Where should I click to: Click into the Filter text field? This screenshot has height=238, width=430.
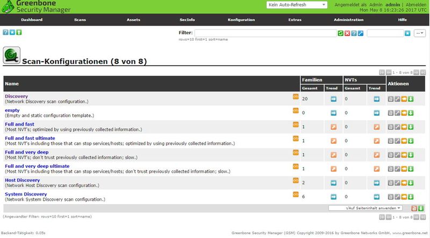tap(265, 33)
